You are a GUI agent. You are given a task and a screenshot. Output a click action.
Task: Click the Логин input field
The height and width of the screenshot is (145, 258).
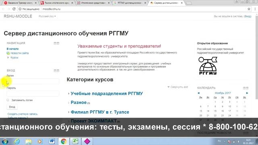(x=33, y=81)
